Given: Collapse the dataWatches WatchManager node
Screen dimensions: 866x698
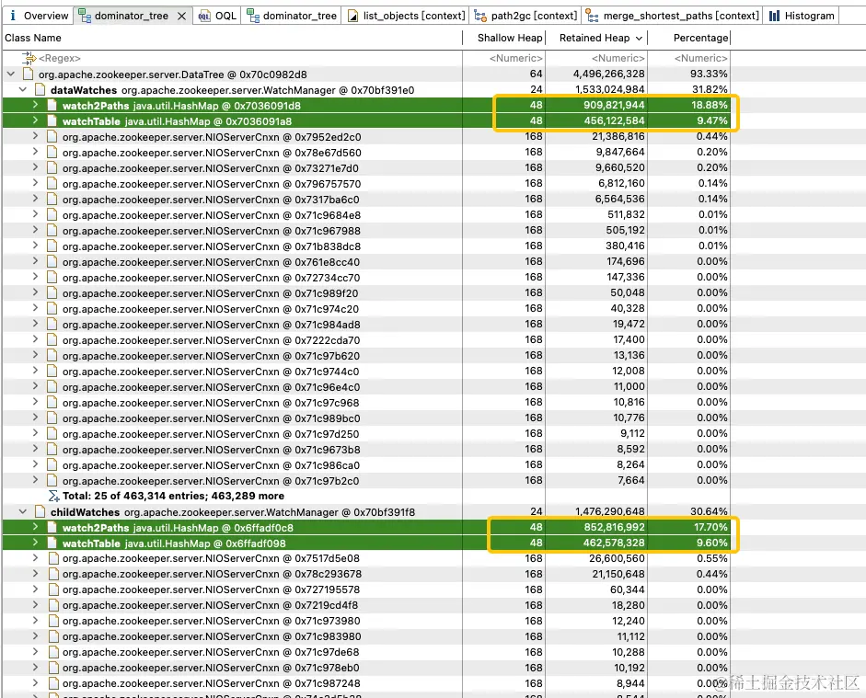Looking at the screenshot, I should [23, 89].
